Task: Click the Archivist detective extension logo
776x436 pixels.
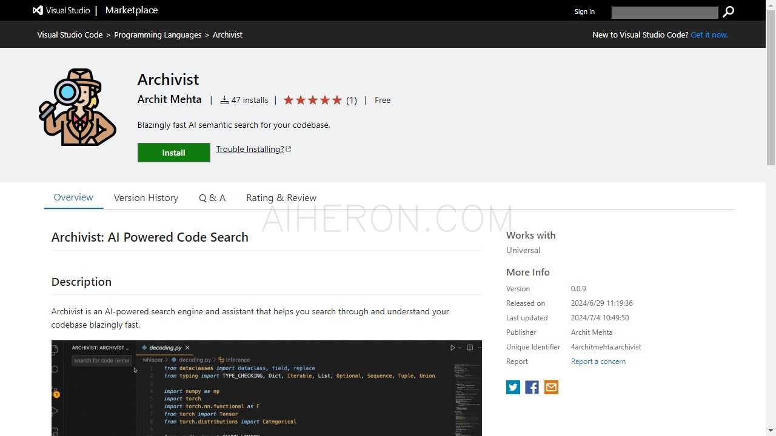Action: click(78, 107)
